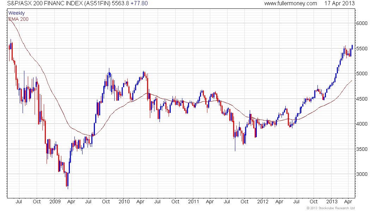Click the 4000 price axis label

coord(362,124)
